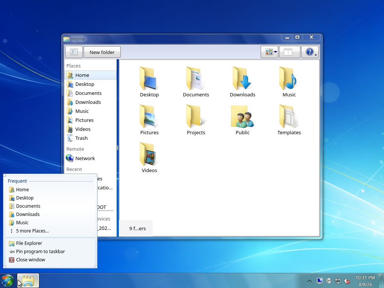The height and width of the screenshot is (288, 384).
Task: Open Trash in Places sidebar
Action: point(90,138)
